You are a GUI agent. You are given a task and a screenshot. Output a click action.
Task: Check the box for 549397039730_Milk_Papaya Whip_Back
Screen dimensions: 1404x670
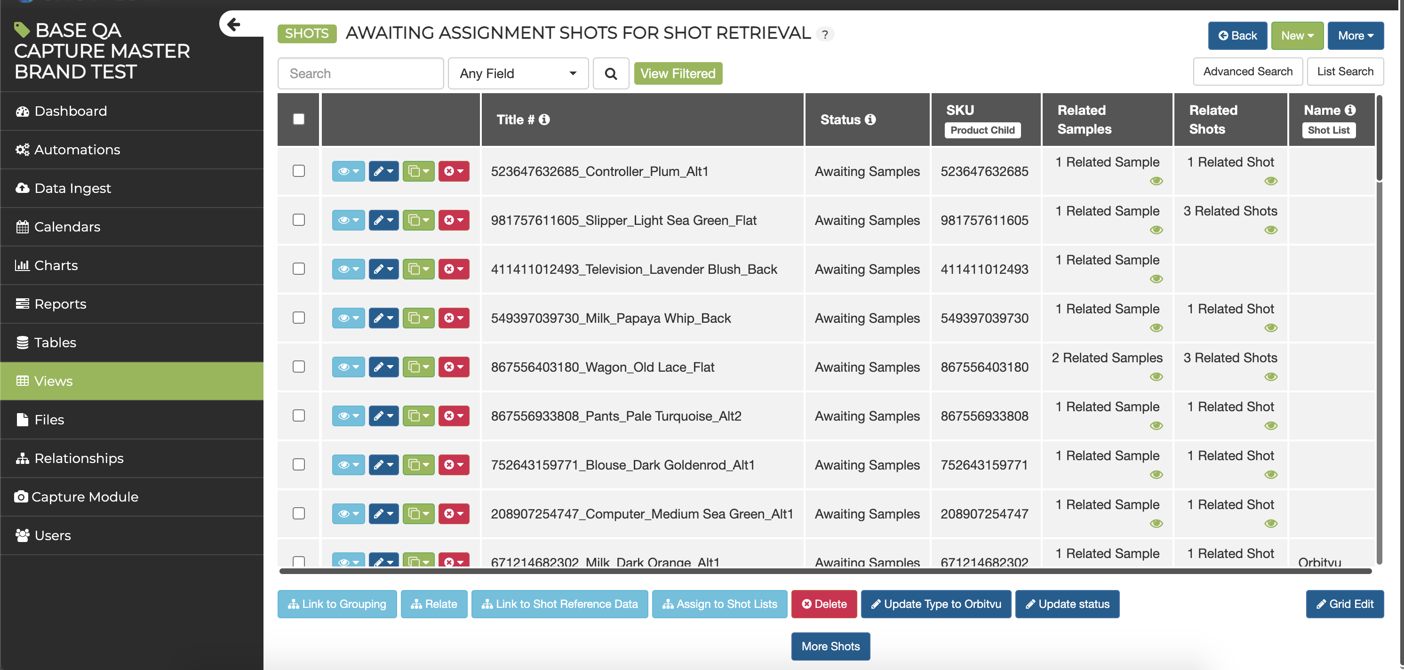point(299,318)
